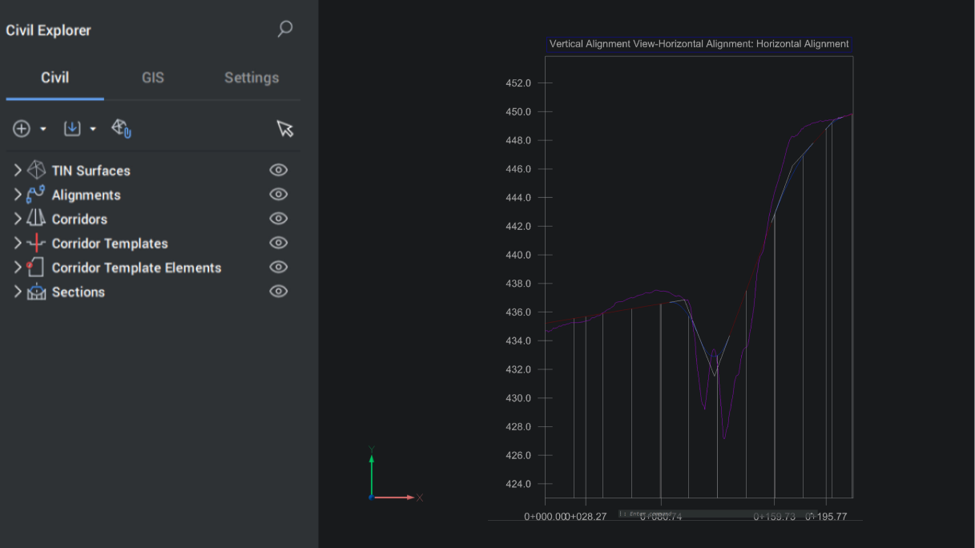Expand the Corridor Templates node
The width and height of the screenshot is (975, 548).
(18, 243)
